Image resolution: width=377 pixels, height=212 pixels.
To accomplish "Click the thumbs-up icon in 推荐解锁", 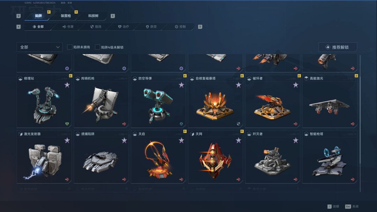I will pyautogui.click(x=328, y=47).
